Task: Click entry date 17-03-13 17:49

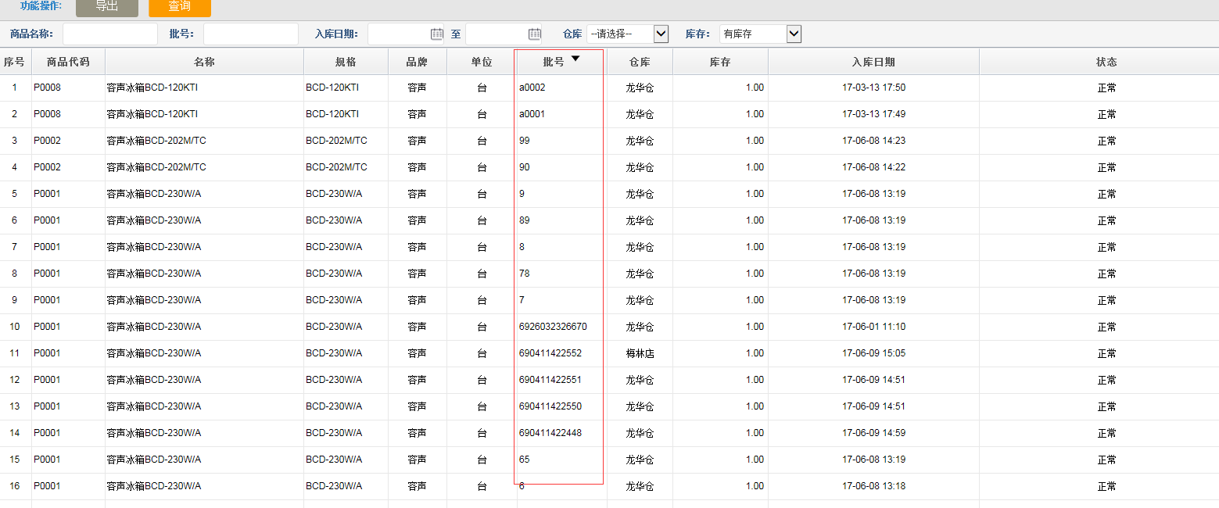Action: coord(873,114)
